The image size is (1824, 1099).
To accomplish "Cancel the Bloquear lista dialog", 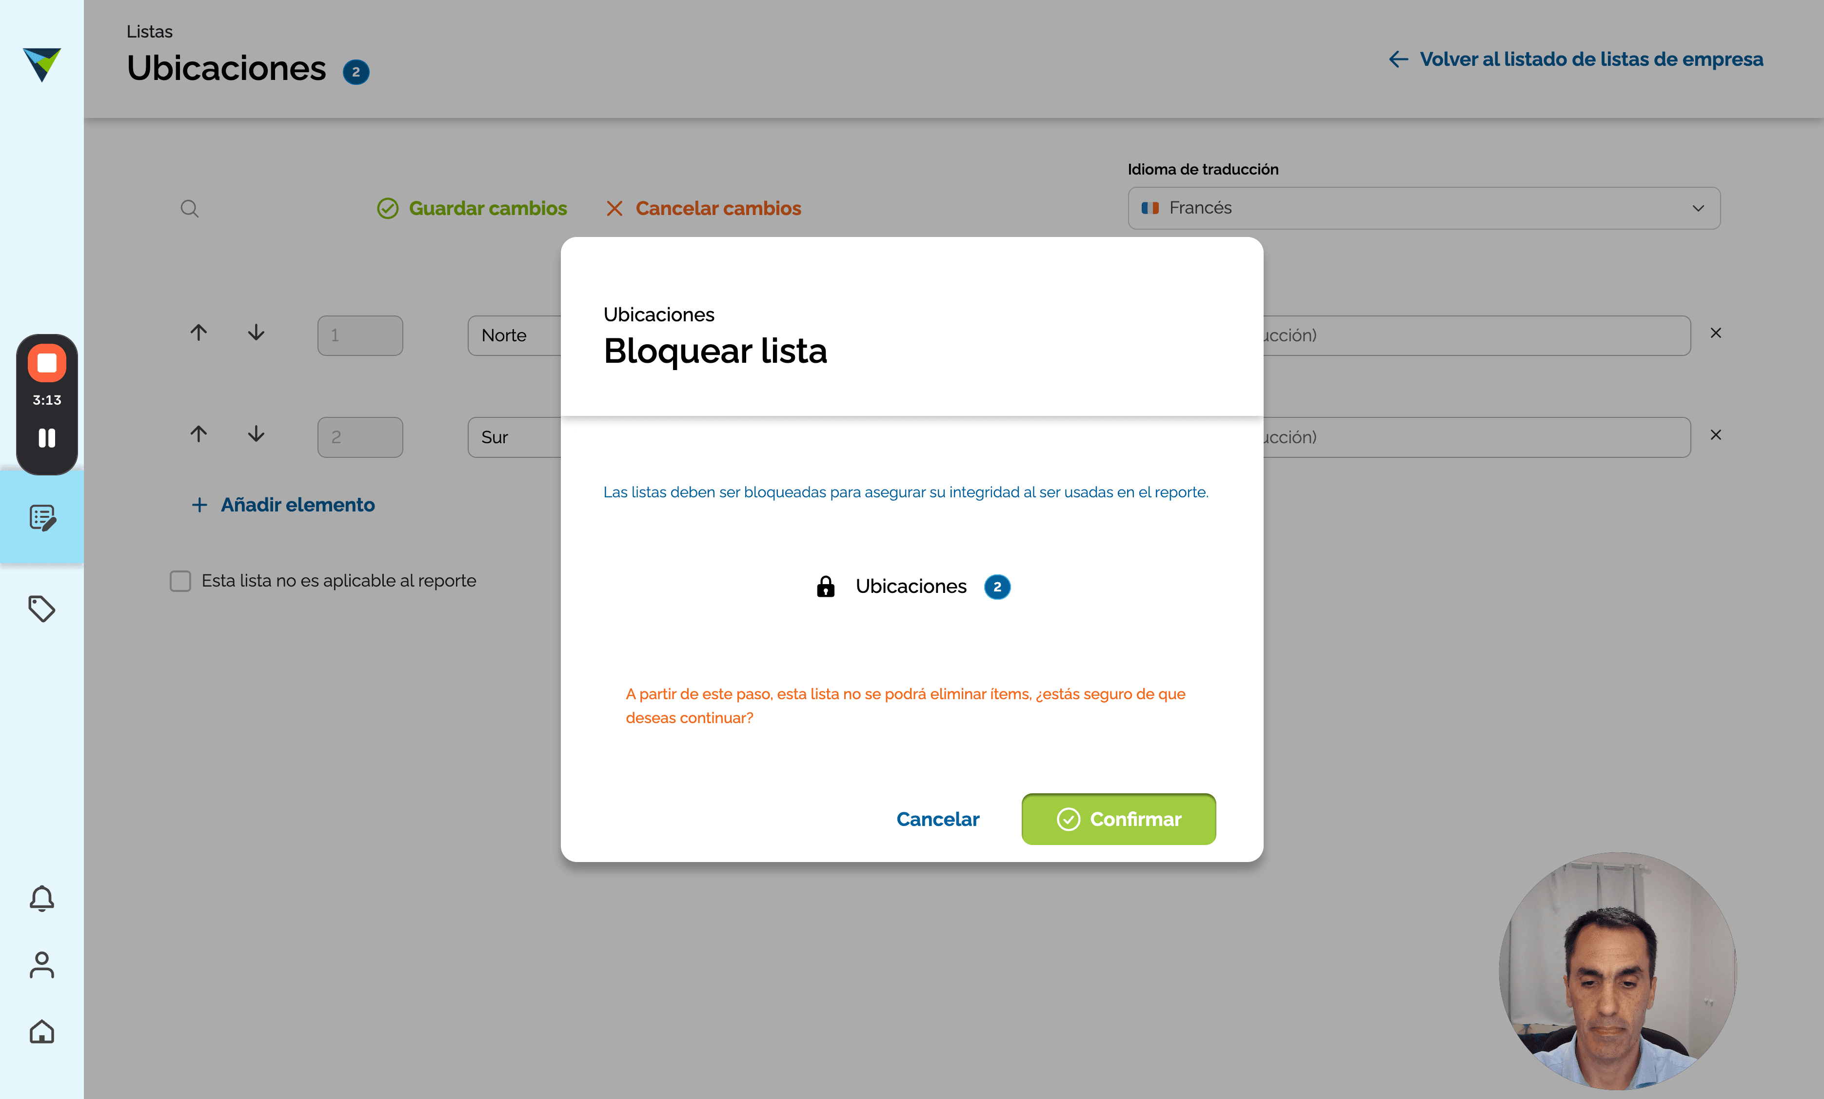I will click(x=937, y=819).
